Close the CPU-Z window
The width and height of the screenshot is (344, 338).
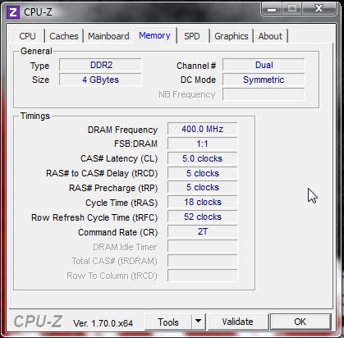coord(319,9)
